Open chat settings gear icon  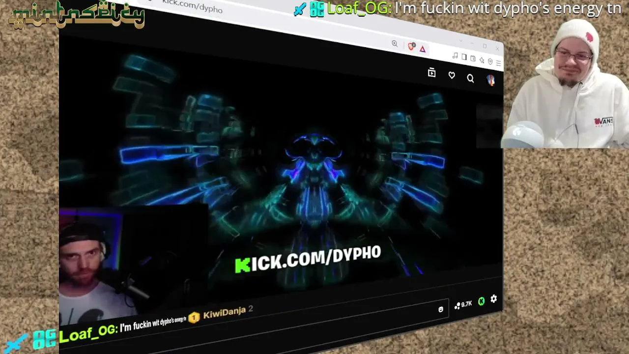[x=494, y=299]
